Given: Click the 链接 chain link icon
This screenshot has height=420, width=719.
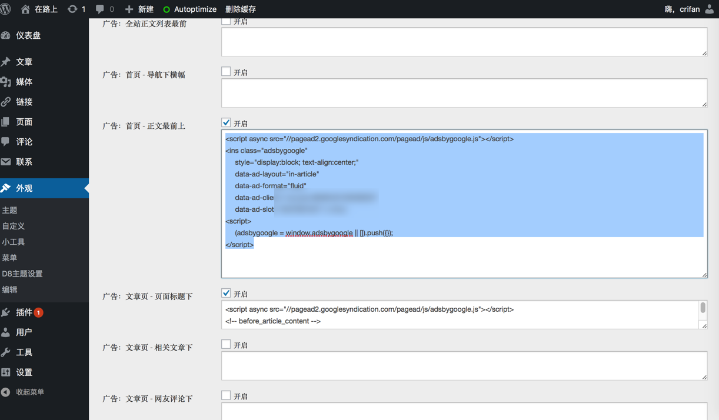Looking at the screenshot, I should [x=6, y=102].
